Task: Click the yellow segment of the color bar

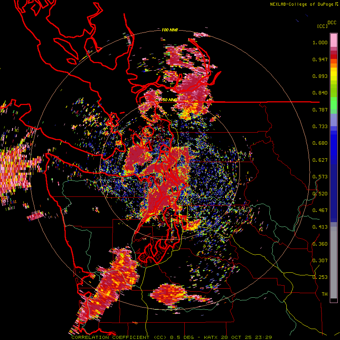Action: coord(334,74)
